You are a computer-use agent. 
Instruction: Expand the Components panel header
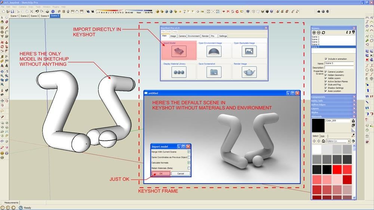point(333,97)
